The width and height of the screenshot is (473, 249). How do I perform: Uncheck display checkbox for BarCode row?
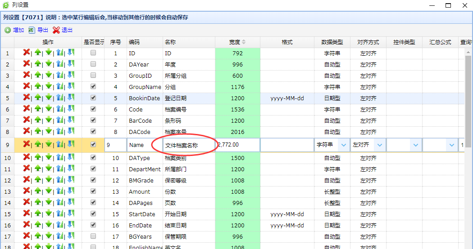click(93, 120)
